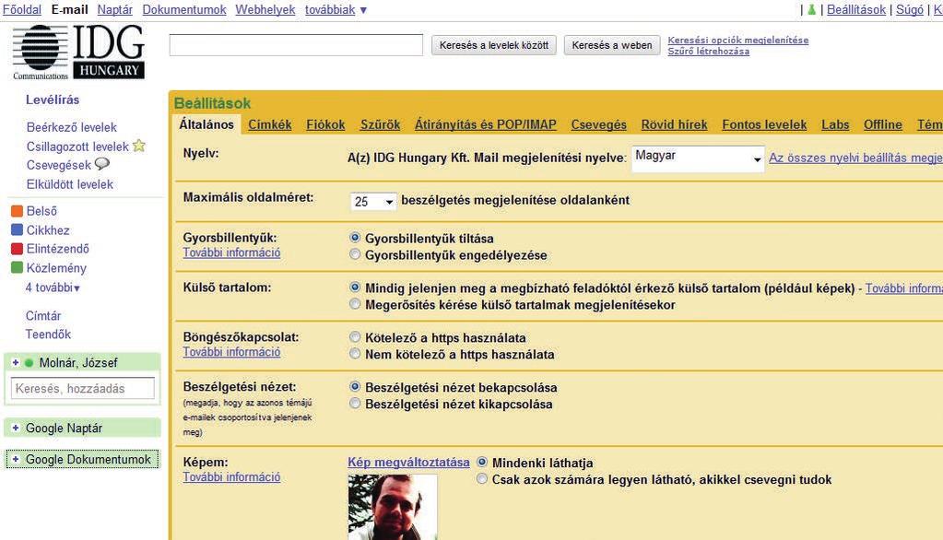This screenshot has height=540, width=943.
Task: Switch to the Címkék tab
Action: tap(270, 124)
